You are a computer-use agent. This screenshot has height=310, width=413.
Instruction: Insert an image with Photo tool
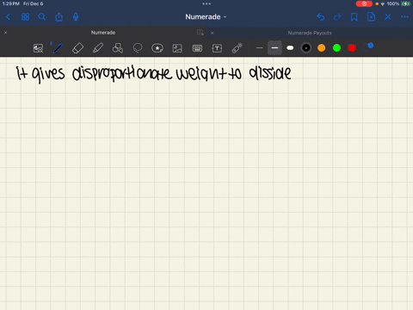177,48
